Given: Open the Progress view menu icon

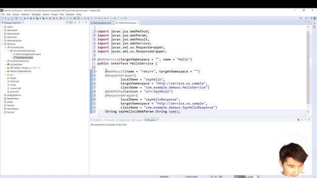Looking at the screenshot, I should click(x=302, y=120).
